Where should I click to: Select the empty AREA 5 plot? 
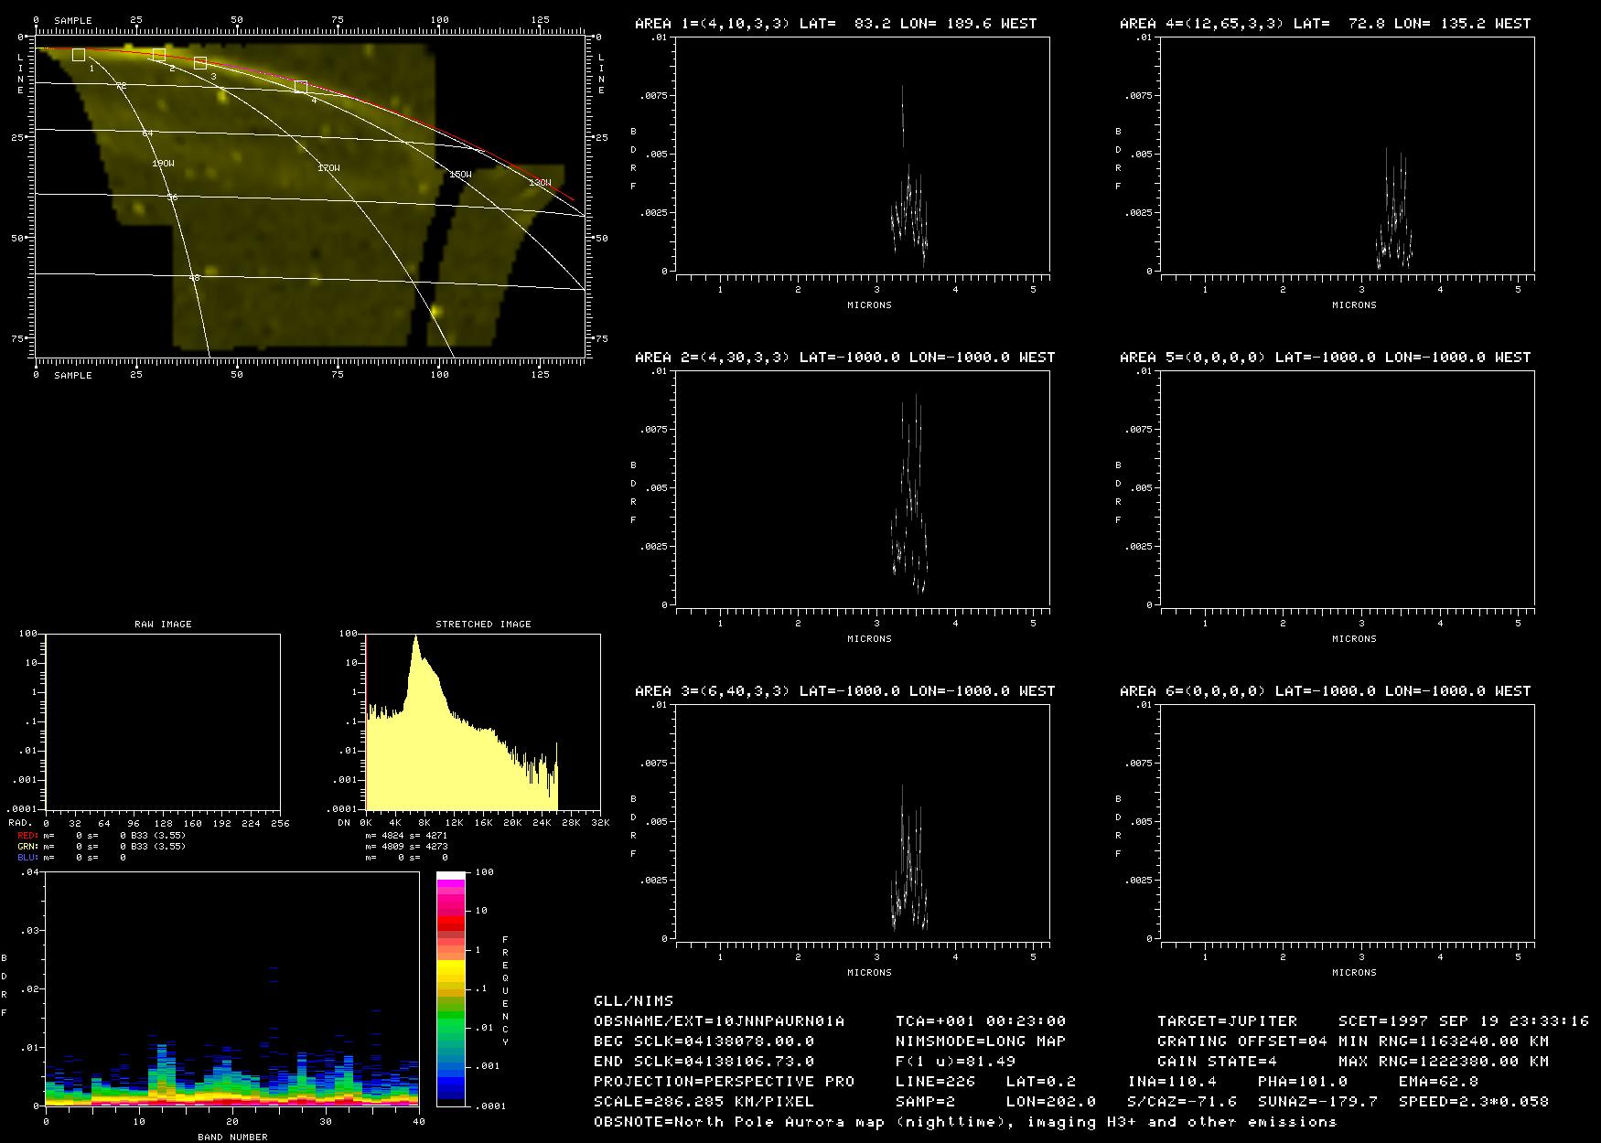point(1347,488)
